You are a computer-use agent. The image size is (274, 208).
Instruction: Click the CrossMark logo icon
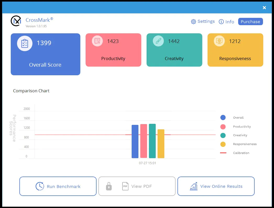click(16, 21)
